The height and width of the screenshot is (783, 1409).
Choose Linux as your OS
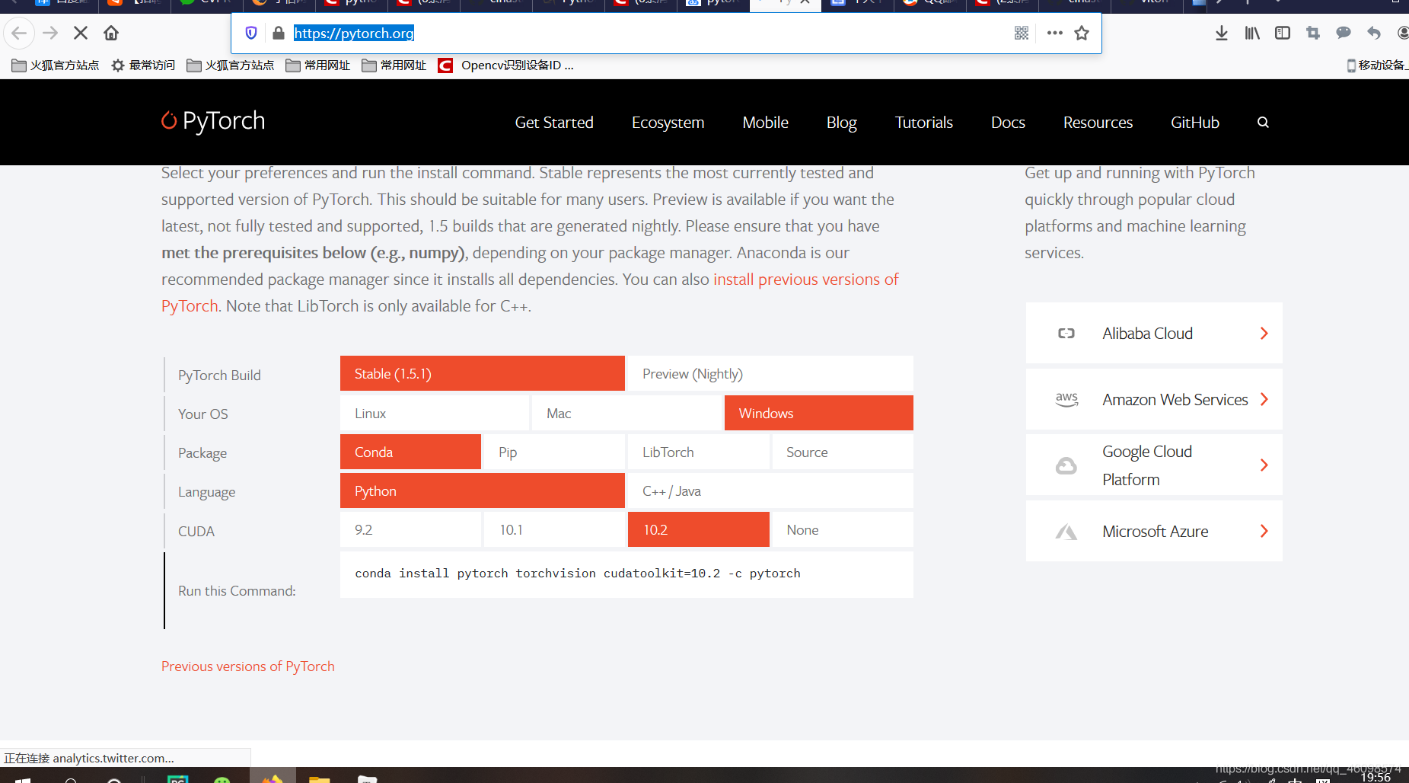coord(435,414)
